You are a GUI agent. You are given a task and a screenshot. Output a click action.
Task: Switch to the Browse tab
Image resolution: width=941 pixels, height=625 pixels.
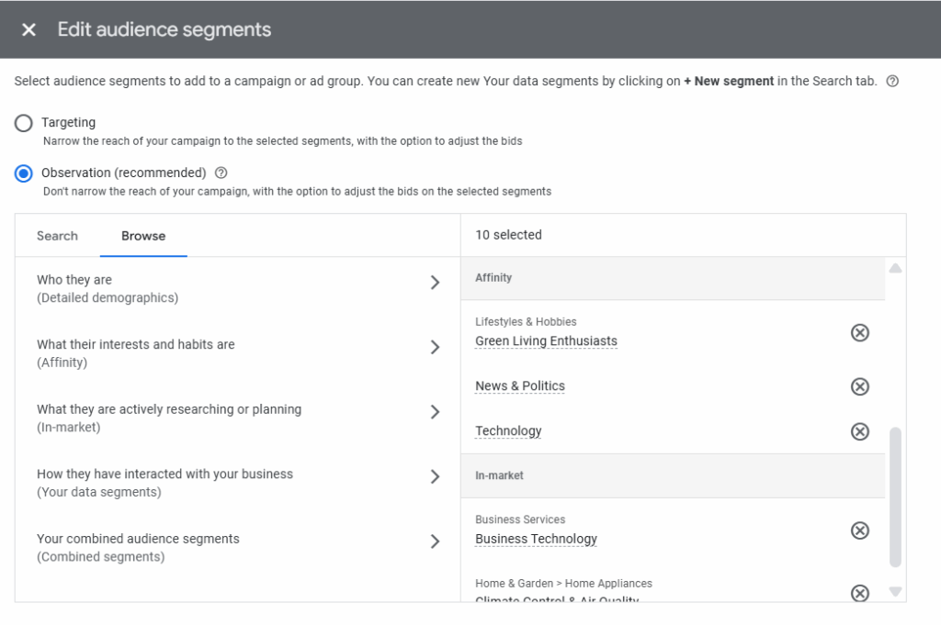pos(142,236)
